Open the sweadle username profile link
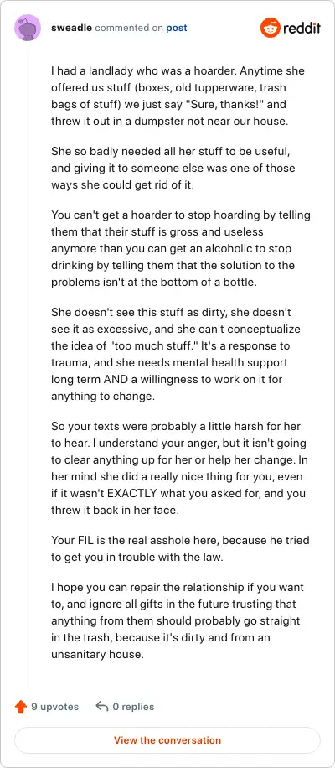 (71, 28)
